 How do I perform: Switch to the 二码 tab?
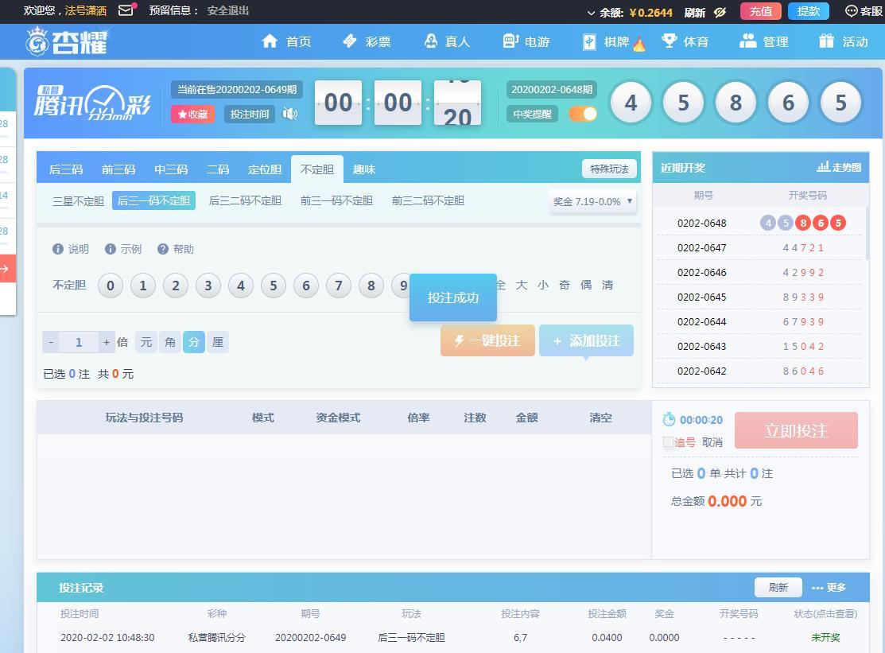coord(218,169)
